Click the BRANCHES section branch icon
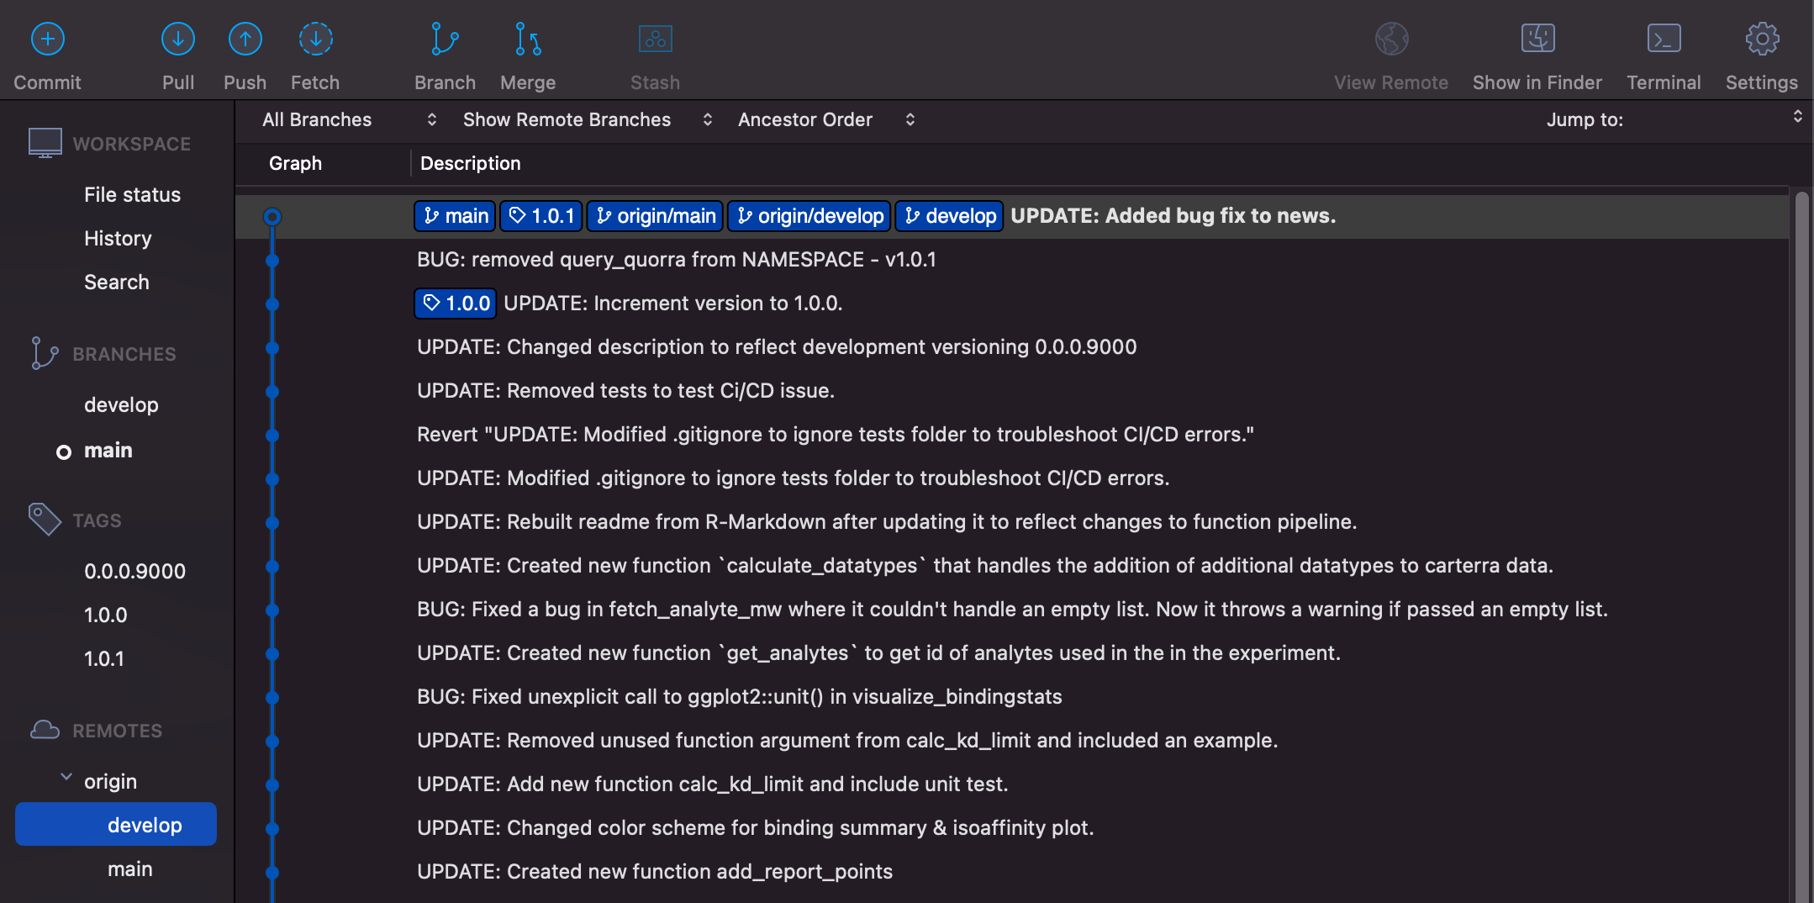 click(x=44, y=353)
